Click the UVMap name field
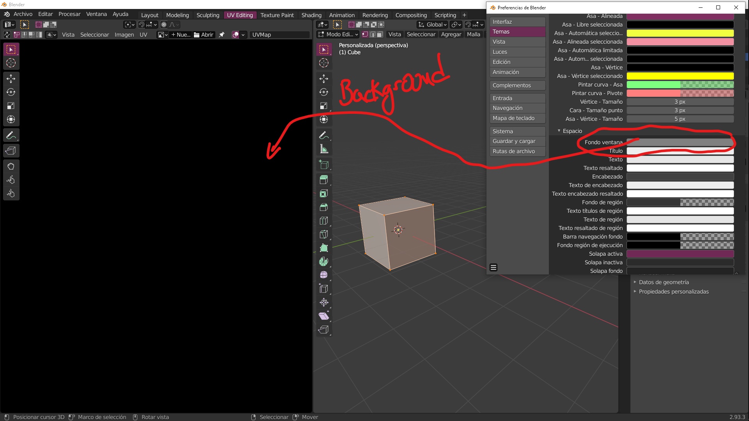The height and width of the screenshot is (421, 749). (279, 35)
